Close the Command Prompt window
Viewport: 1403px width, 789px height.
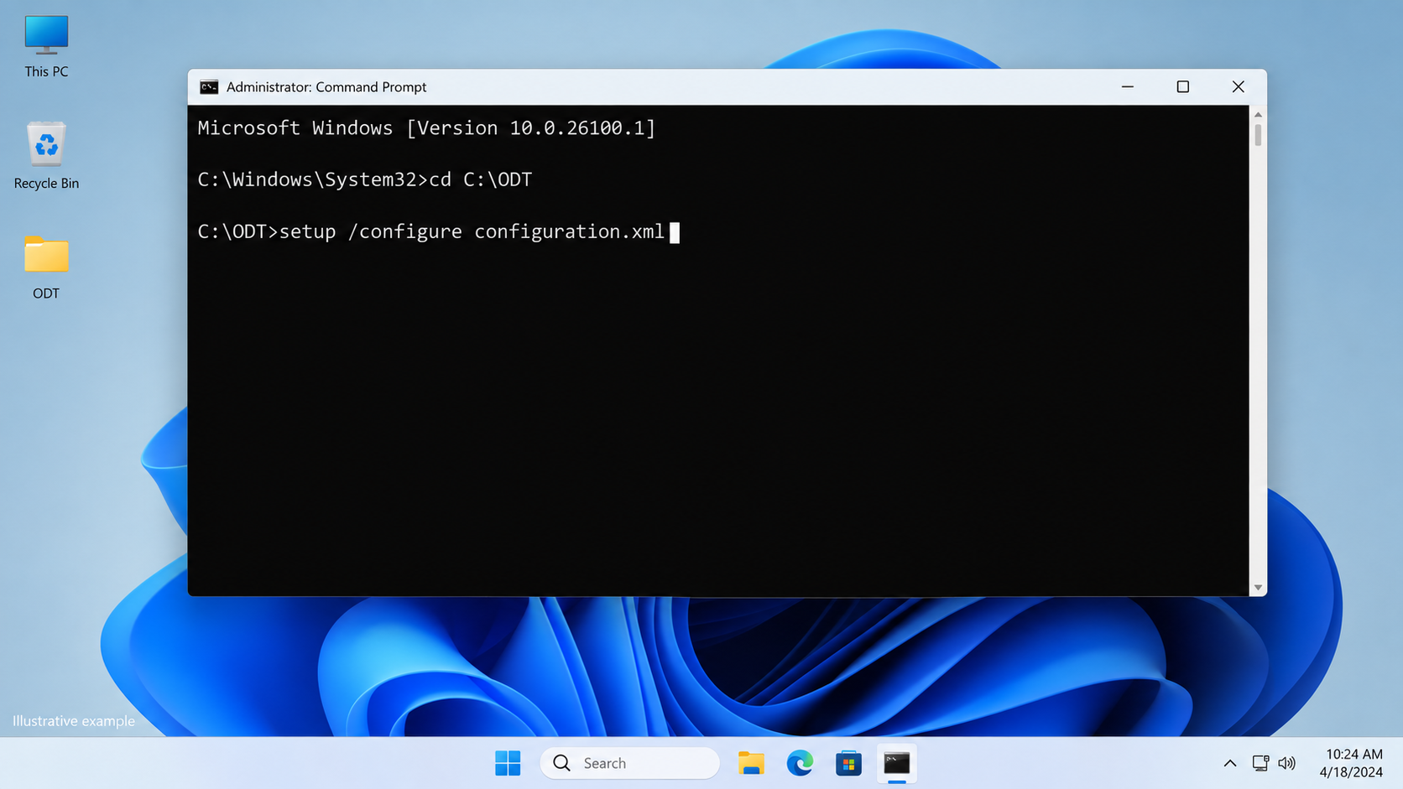(1239, 87)
